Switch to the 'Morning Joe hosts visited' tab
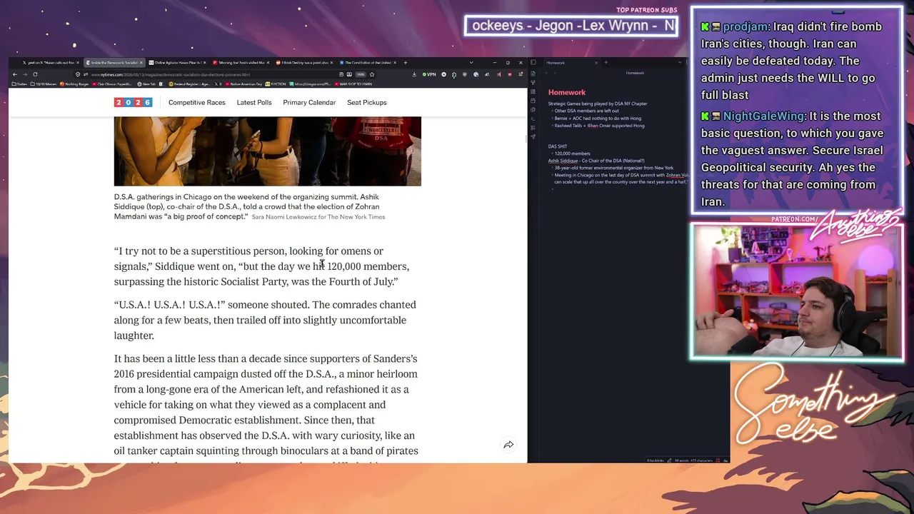This screenshot has height=514, width=914. coord(241,63)
